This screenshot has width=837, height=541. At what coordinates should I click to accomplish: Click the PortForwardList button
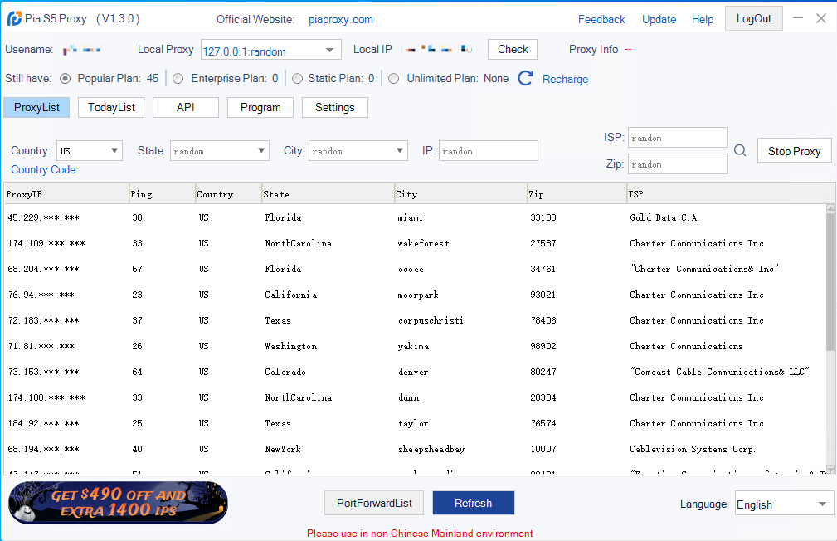[x=374, y=503]
